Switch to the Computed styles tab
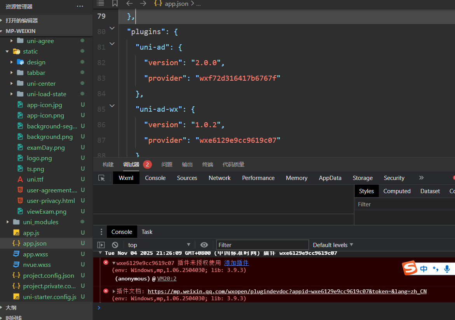This screenshot has width=455, height=320. (x=397, y=191)
